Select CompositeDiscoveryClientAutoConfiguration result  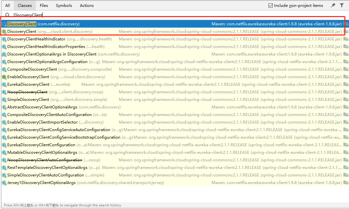pos(175,114)
